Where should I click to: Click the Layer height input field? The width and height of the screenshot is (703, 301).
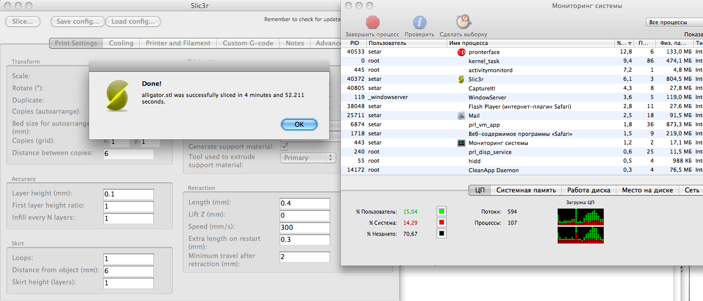click(128, 194)
